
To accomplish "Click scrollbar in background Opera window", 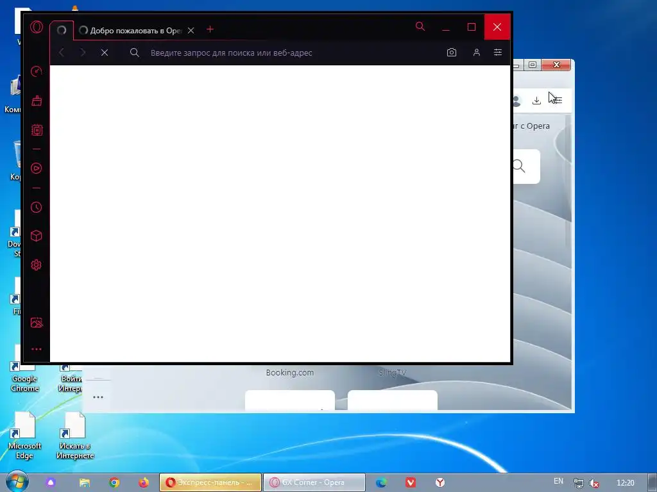I will 568,180.
